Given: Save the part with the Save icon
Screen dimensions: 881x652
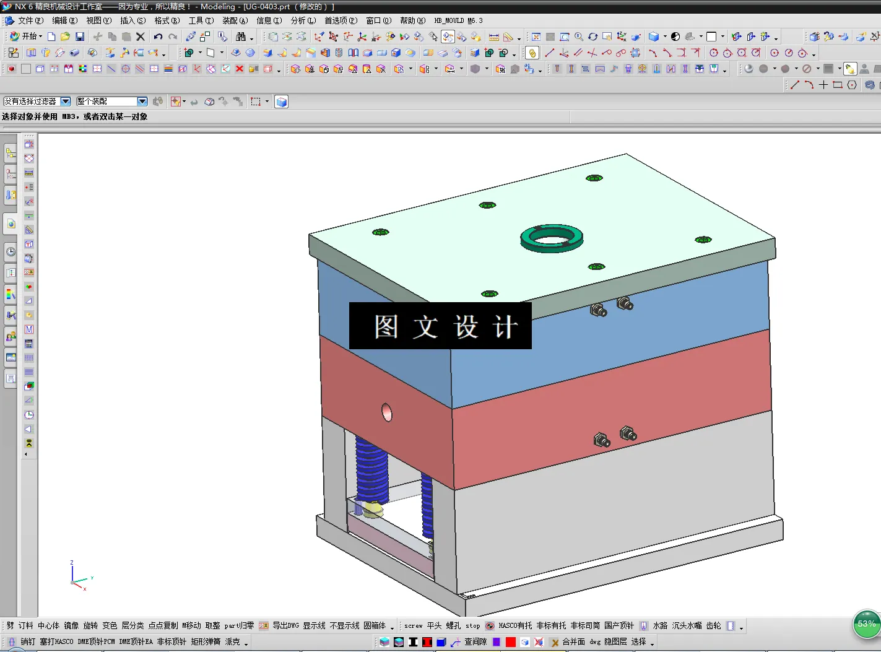Looking at the screenshot, I should click(80, 36).
